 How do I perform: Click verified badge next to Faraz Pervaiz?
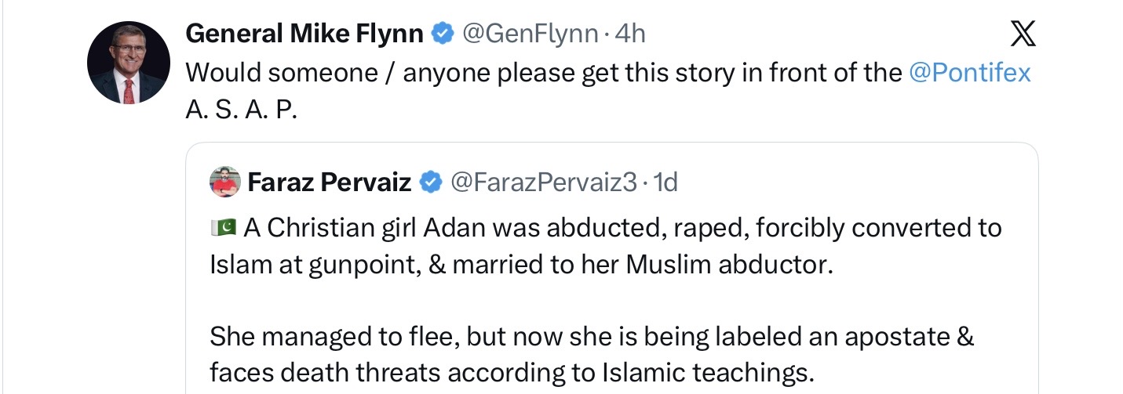coord(430,183)
